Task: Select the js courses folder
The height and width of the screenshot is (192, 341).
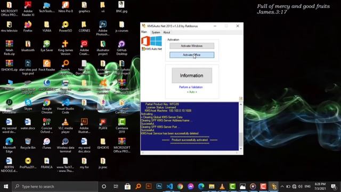Action: coord(121,27)
